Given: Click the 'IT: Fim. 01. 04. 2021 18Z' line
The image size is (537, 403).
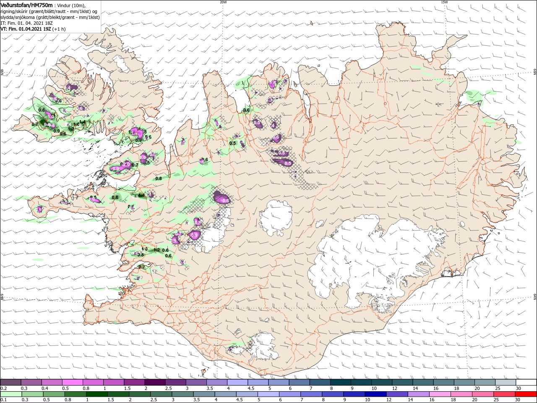Looking at the screenshot, I should pos(26,23).
